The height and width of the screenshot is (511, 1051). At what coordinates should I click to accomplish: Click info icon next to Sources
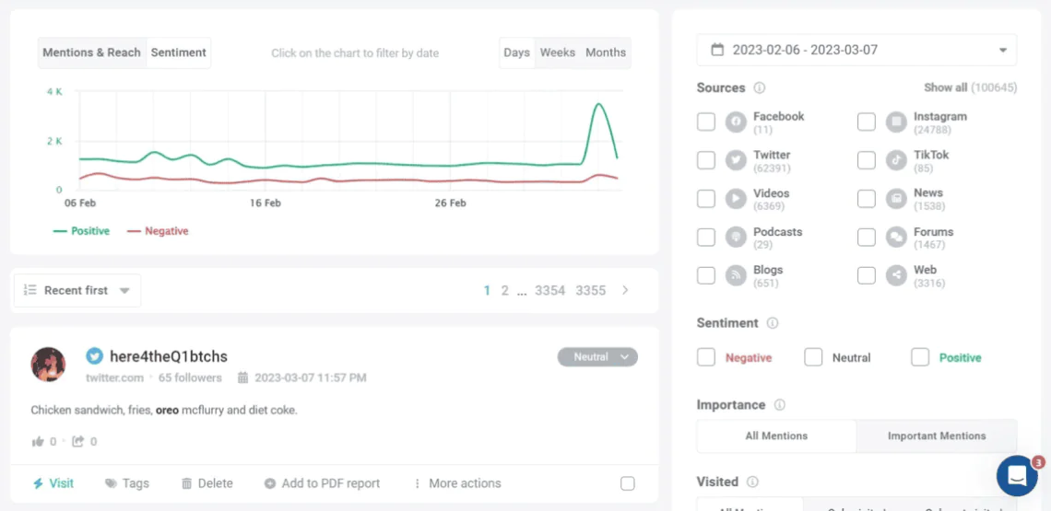(x=760, y=88)
